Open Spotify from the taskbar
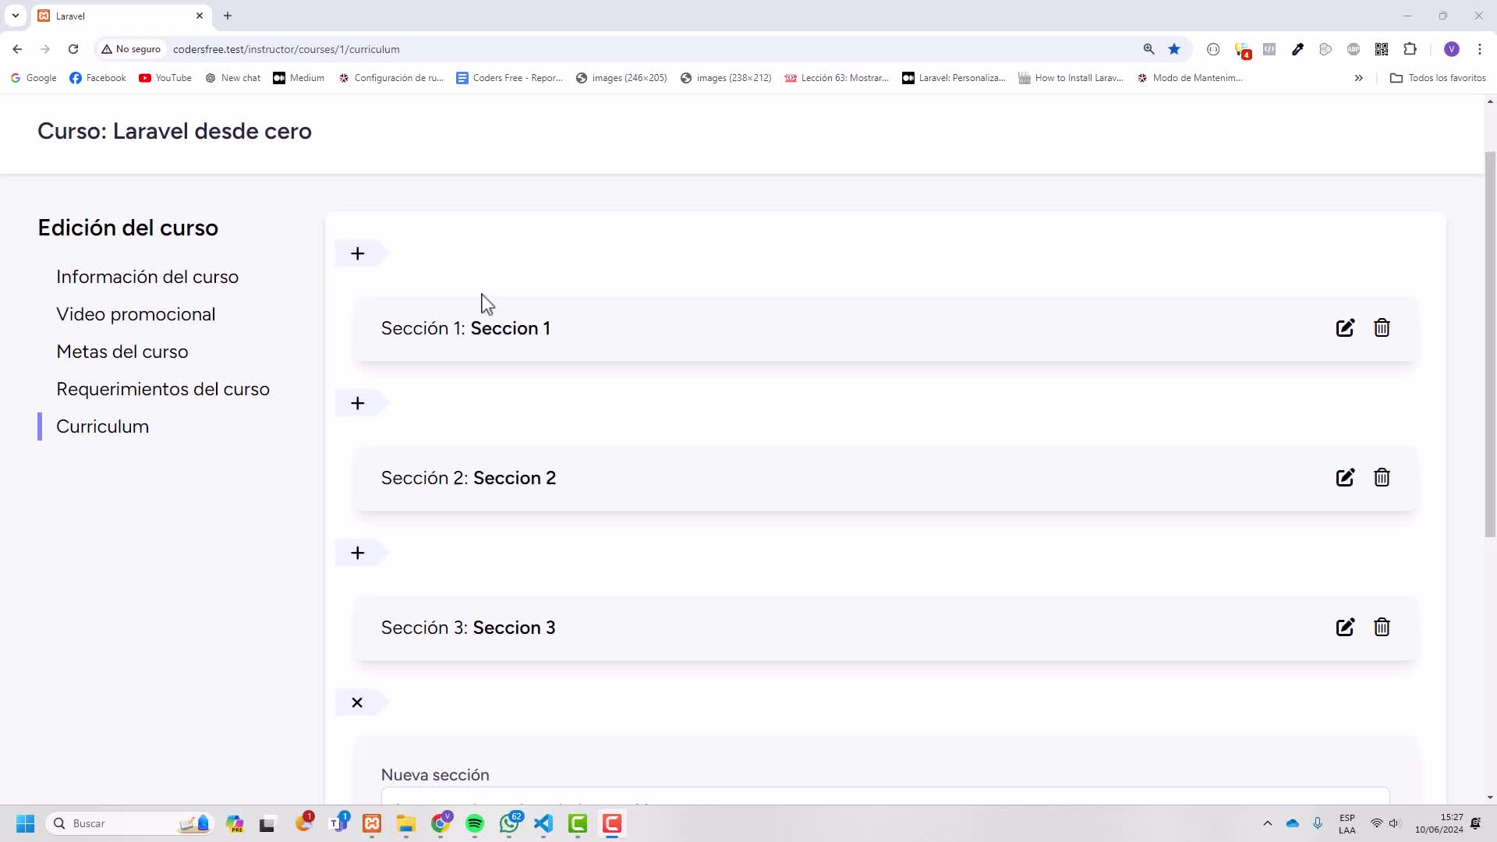The width and height of the screenshot is (1497, 842). tap(475, 823)
